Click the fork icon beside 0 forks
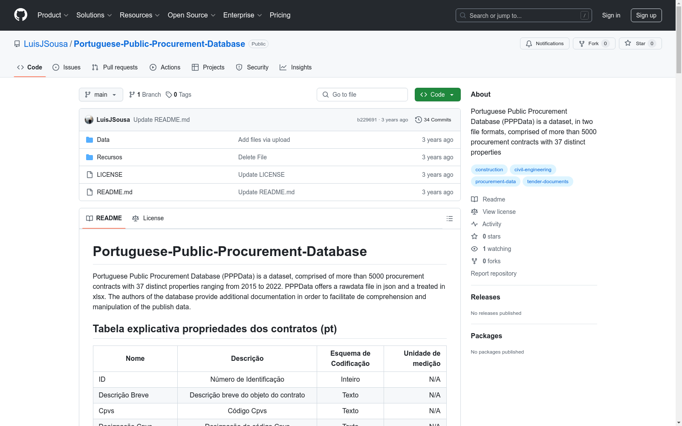Screen dimensions: 682x426 474,261
